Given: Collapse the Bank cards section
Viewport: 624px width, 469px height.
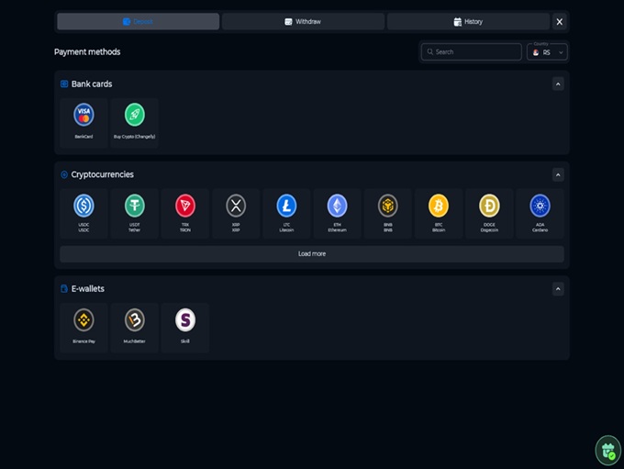Looking at the screenshot, I should click(557, 84).
